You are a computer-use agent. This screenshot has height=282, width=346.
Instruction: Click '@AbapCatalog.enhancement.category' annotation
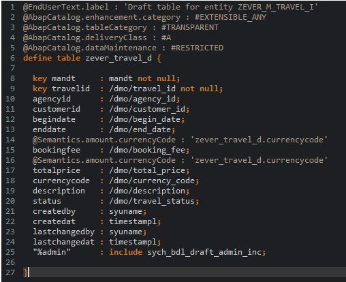(101, 17)
